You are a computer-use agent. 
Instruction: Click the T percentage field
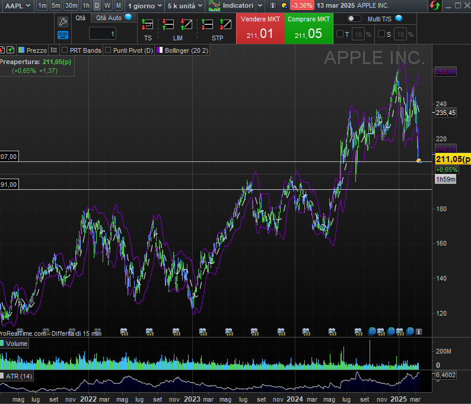point(358,34)
